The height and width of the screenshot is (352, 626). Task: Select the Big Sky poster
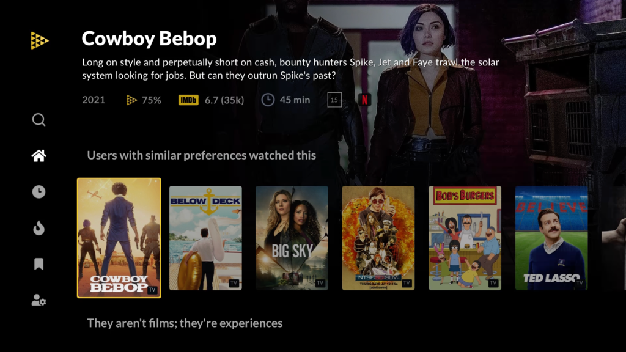292,238
